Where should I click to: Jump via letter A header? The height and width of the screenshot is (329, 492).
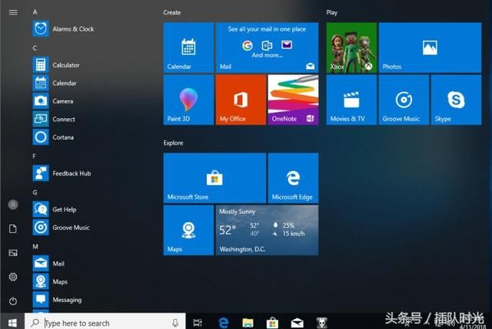[x=35, y=12]
